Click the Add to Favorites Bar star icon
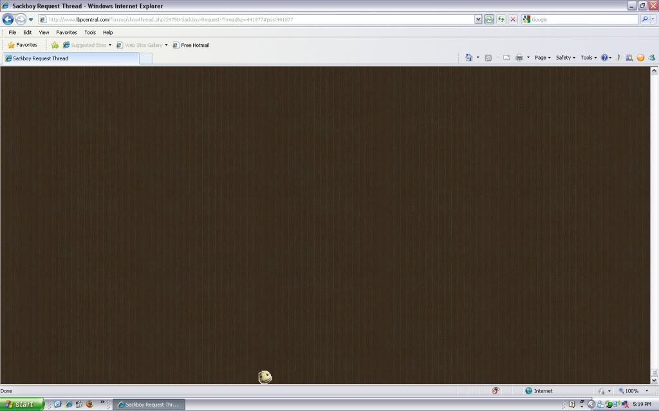 [55, 45]
